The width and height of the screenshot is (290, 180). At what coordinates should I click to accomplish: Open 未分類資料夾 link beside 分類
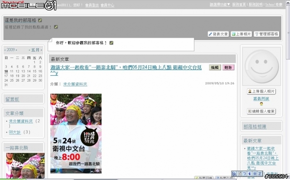point(75,84)
